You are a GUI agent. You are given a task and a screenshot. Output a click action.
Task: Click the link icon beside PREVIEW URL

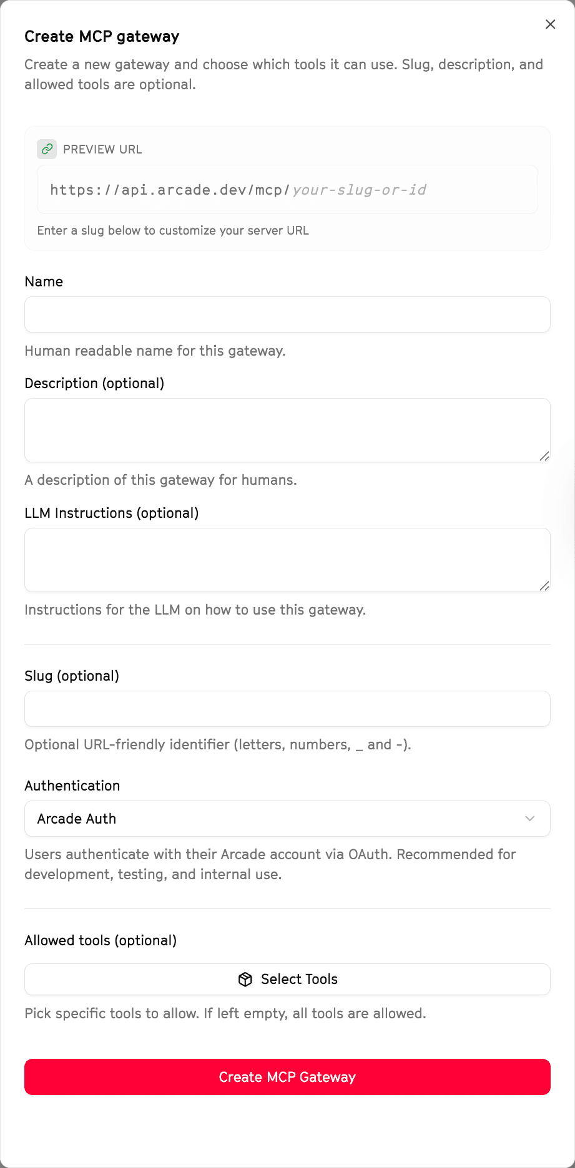[x=47, y=149]
